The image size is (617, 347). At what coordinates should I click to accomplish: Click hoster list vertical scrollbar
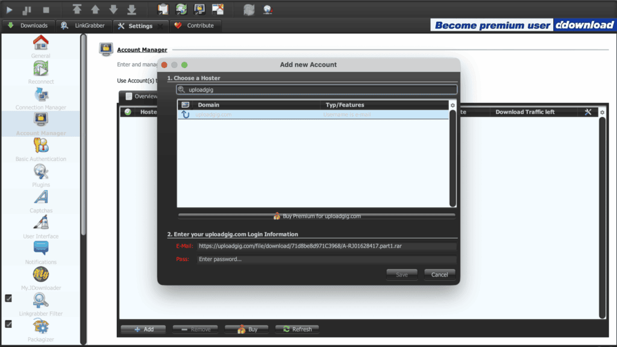click(453, 158)
